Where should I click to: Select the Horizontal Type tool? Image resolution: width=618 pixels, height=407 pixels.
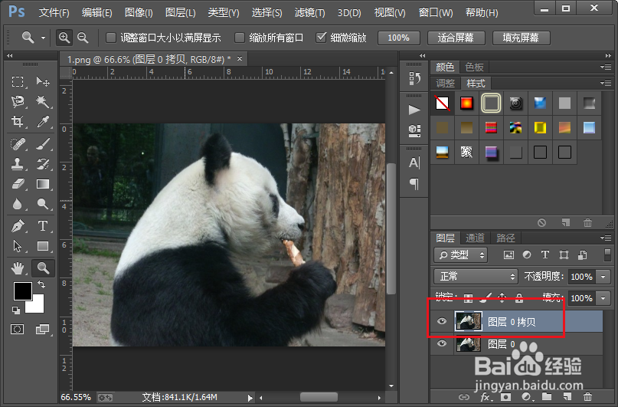pyautogui.click(x=43, y=226)
